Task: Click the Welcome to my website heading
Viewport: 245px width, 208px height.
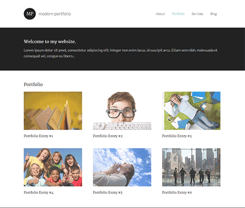Action: (50, 42)
